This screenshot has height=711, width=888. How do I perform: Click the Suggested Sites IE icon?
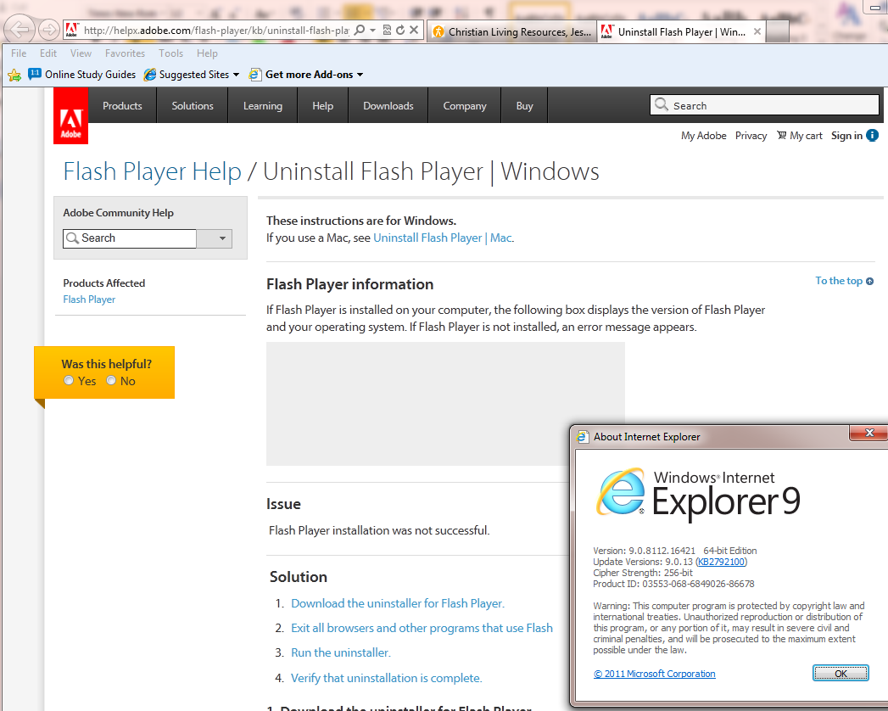tap(149, 75)
